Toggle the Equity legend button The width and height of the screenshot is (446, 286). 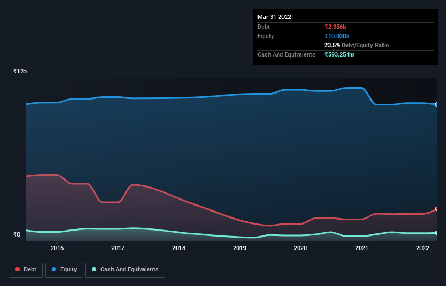[64, 270]
